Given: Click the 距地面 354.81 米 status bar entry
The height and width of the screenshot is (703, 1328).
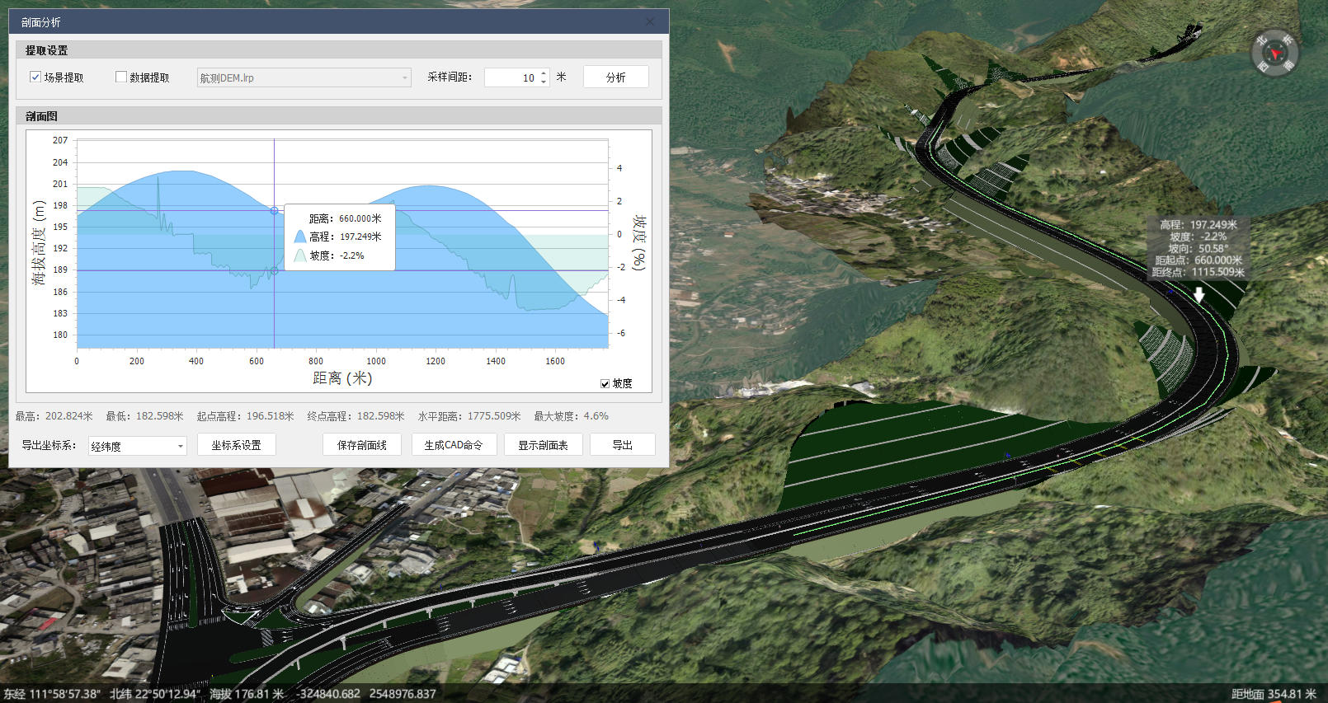Looking at the screenshot, I should (x=1274, y=694).
